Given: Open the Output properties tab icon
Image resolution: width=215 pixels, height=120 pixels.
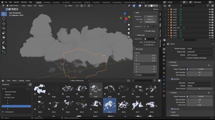Looking at the screenshot, I should [x=164, y=53].
